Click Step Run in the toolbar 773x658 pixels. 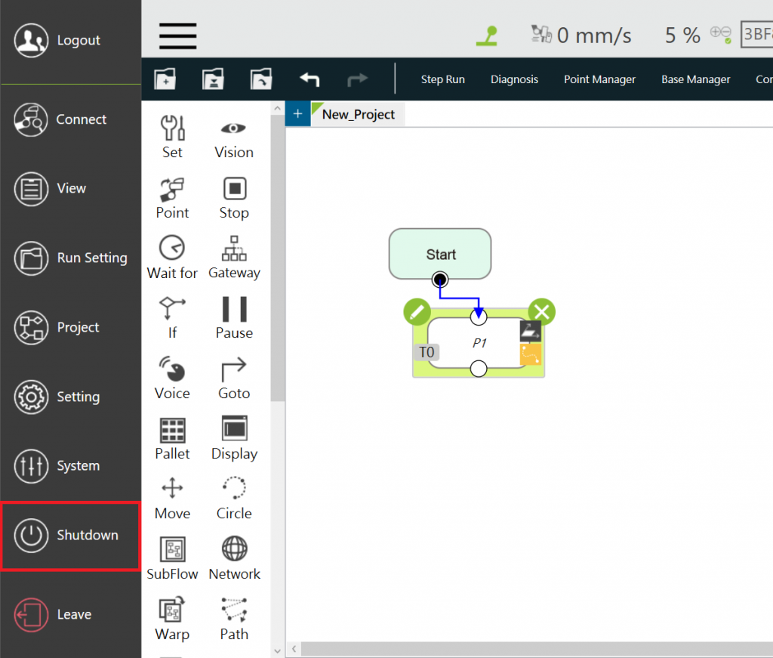(x=442, y=79)
